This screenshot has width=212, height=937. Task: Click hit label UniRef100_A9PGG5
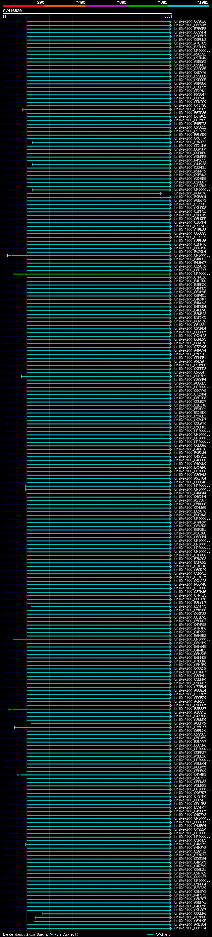(190, 80)
